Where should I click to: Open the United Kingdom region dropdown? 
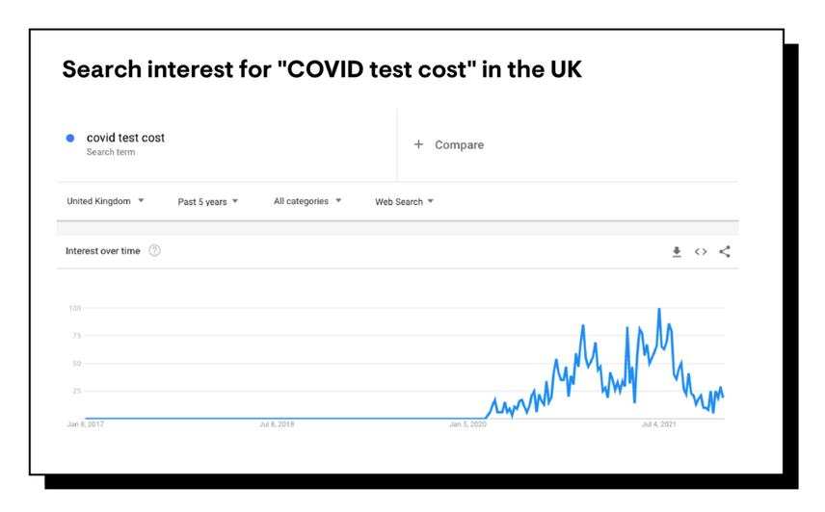coord(105,201)
